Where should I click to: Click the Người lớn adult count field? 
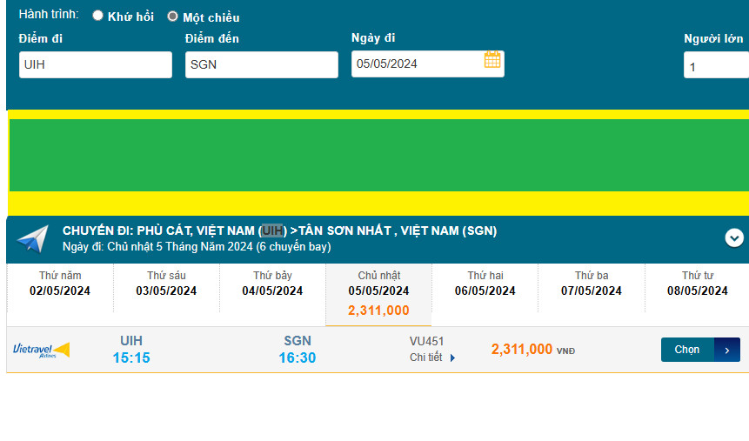pos(715,66)
